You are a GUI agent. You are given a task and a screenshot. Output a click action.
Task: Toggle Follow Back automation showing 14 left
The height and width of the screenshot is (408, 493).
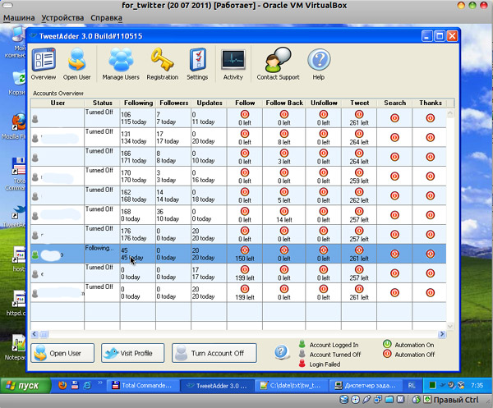tap(284, 211)
